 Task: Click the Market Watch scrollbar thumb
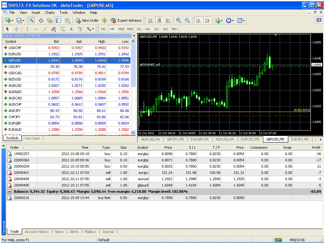click(133, 65)
